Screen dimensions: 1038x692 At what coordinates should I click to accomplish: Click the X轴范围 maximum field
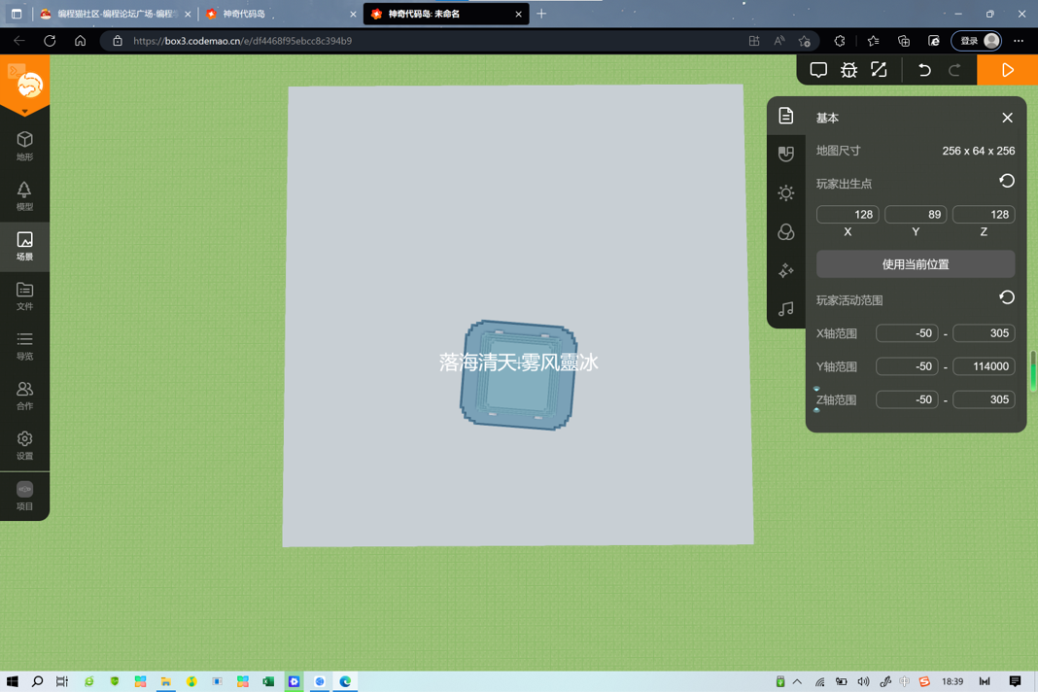984,333
